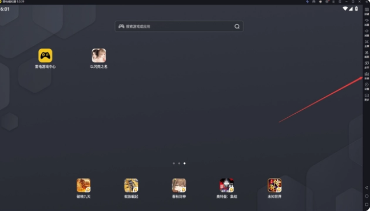Launch the 以闪亮之名 game
Image resolution: width=370 pixels, height=211 pixels.
coord(98,55)
